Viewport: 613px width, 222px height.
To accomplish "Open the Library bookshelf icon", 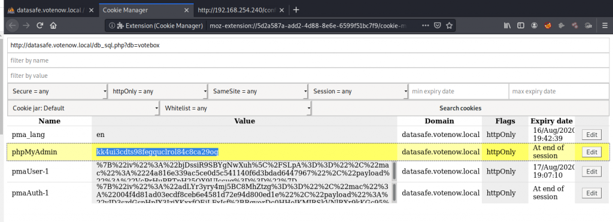I will coord(508,26).
